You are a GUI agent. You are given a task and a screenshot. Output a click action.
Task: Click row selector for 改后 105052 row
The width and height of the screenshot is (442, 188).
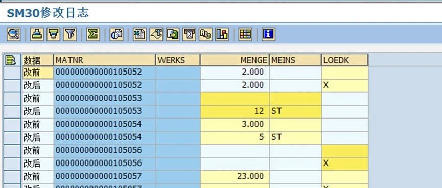click(x=13, y=85)
